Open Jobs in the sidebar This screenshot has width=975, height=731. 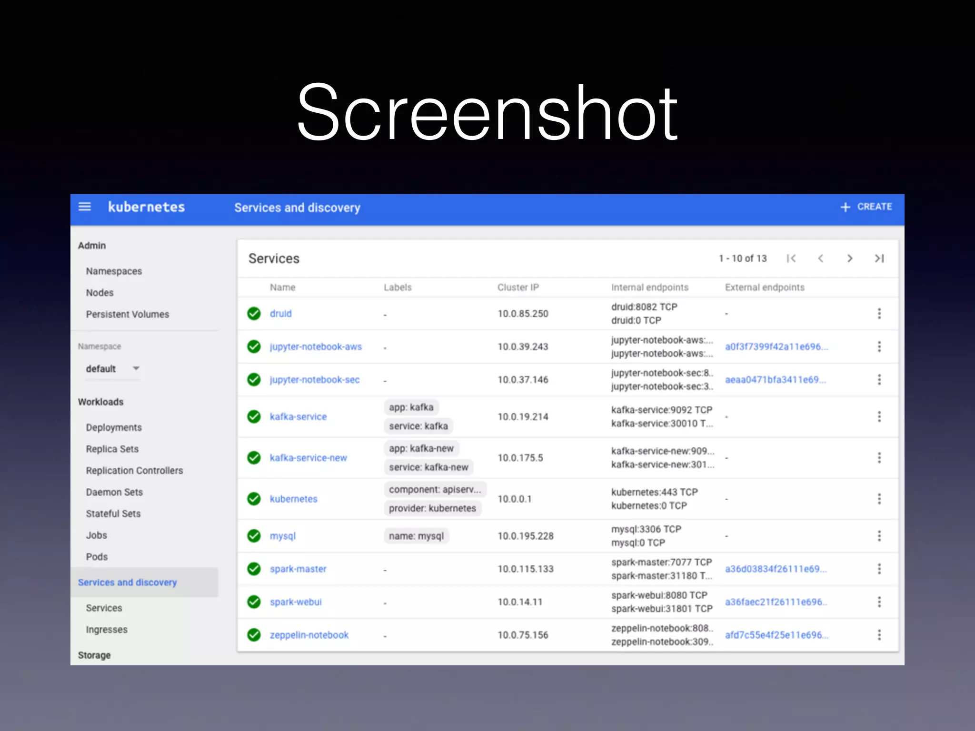96,535
